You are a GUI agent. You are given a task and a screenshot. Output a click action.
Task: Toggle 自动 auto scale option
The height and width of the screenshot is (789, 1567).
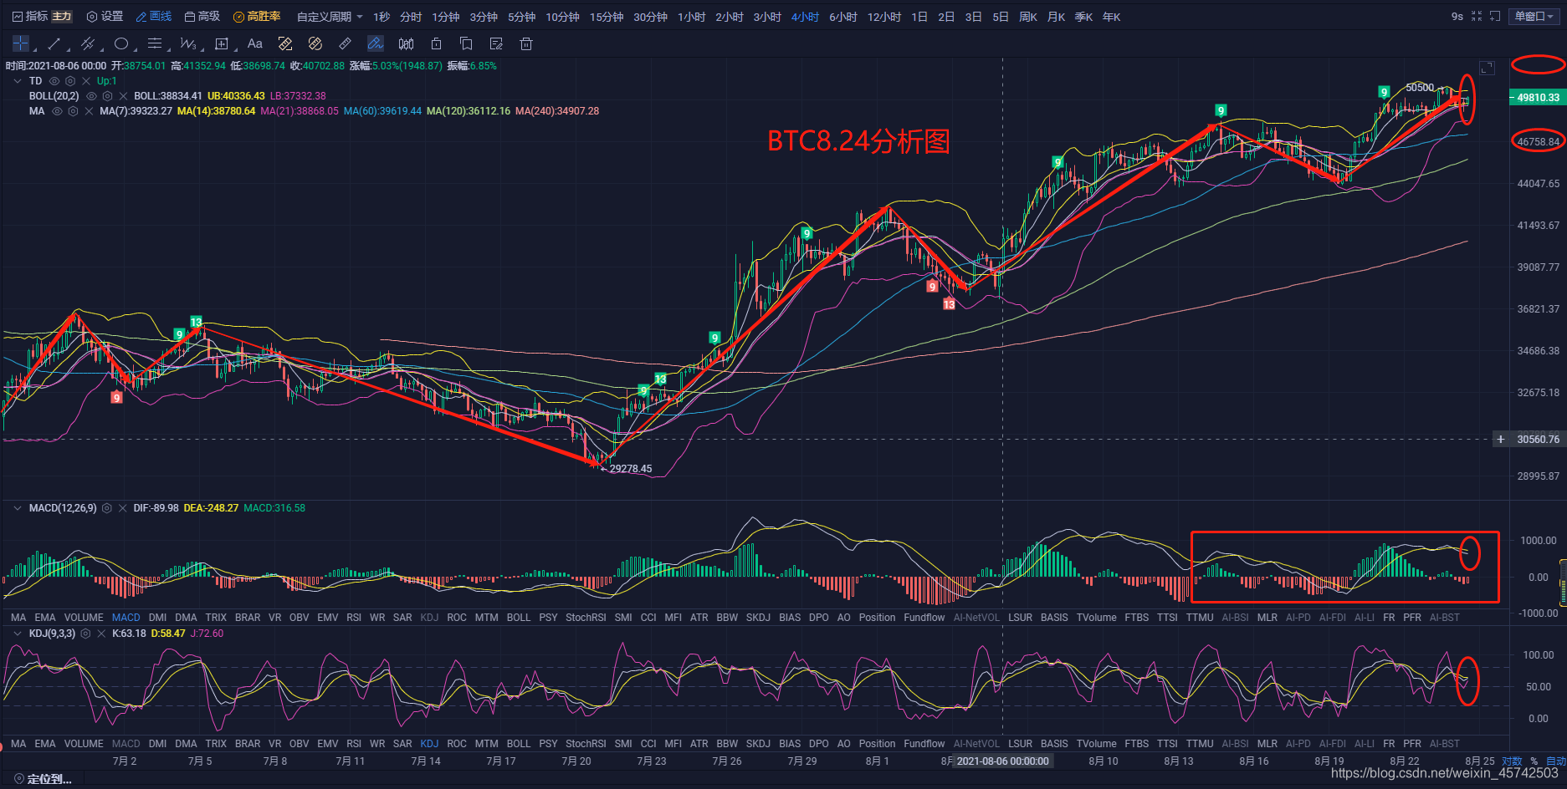1556,761
